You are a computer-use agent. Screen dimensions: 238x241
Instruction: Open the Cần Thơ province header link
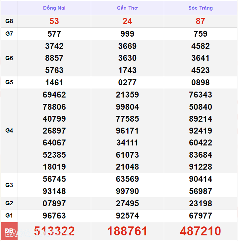tap(127, 8)
